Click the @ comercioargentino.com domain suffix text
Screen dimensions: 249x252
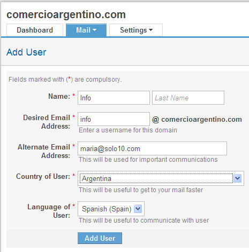tap(197, 120)
